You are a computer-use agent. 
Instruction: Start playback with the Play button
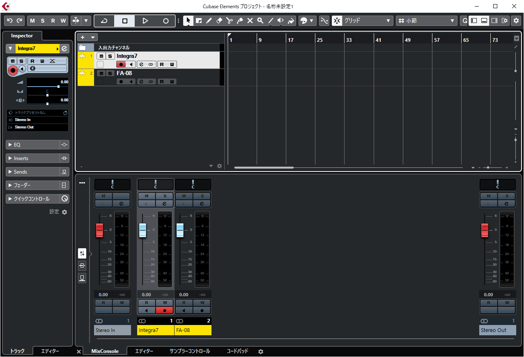tap(145, 21)
